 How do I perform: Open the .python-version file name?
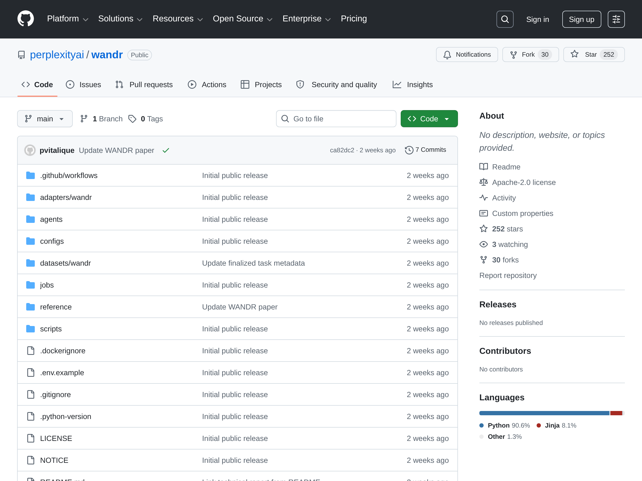[66, 417]
